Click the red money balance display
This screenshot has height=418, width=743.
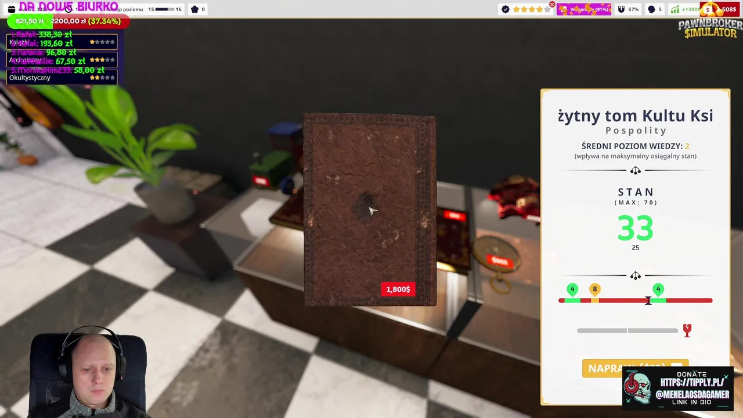(720, 9)
